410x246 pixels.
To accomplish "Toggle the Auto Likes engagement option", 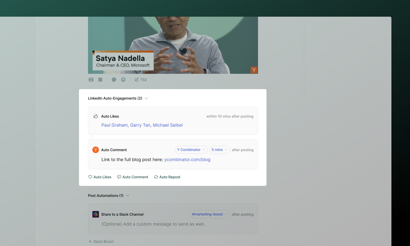I will (100, 177).
